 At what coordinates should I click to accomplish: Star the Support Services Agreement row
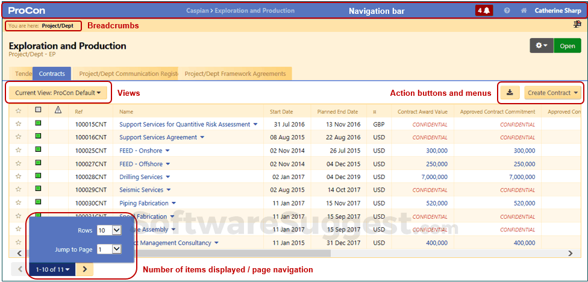(x=18, y=137)
